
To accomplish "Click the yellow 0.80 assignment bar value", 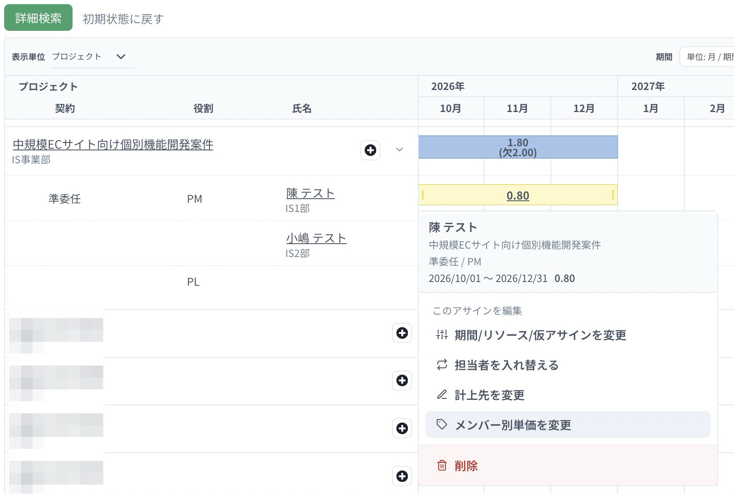I will (x=518, y=195).
